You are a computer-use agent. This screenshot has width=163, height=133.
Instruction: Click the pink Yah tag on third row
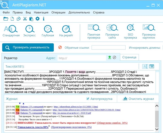point(18,113)
